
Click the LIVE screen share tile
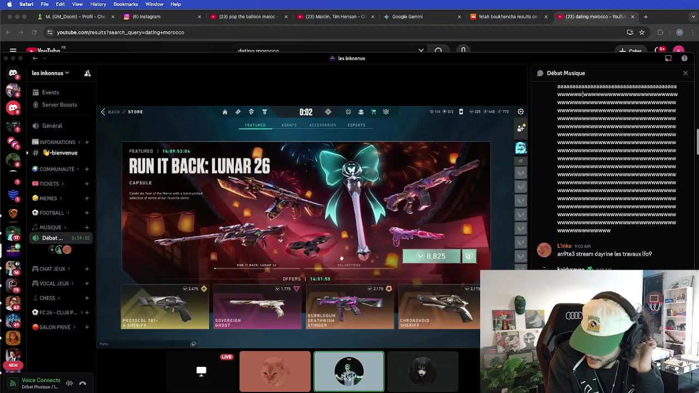point(201,371)
